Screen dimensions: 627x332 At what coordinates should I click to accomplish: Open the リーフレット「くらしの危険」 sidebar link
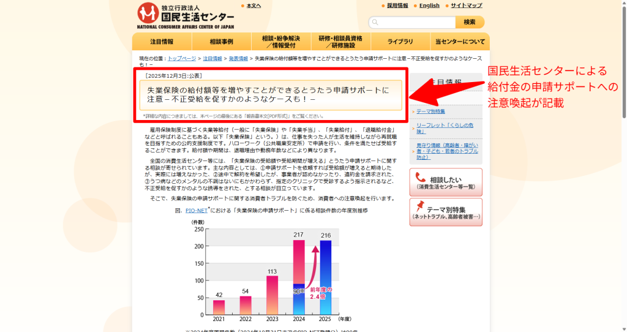pos(445,128)
